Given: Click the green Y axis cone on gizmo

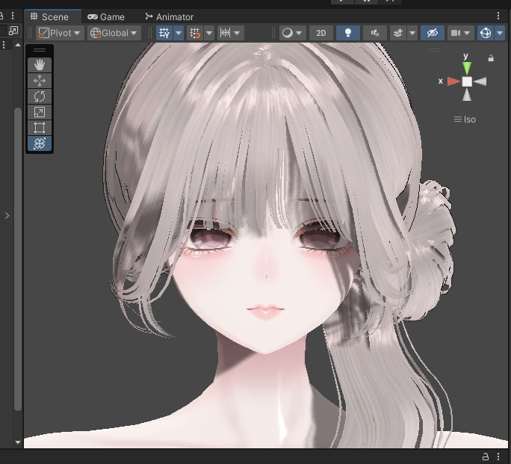Looking at the screenshot, I should (467, 68).
